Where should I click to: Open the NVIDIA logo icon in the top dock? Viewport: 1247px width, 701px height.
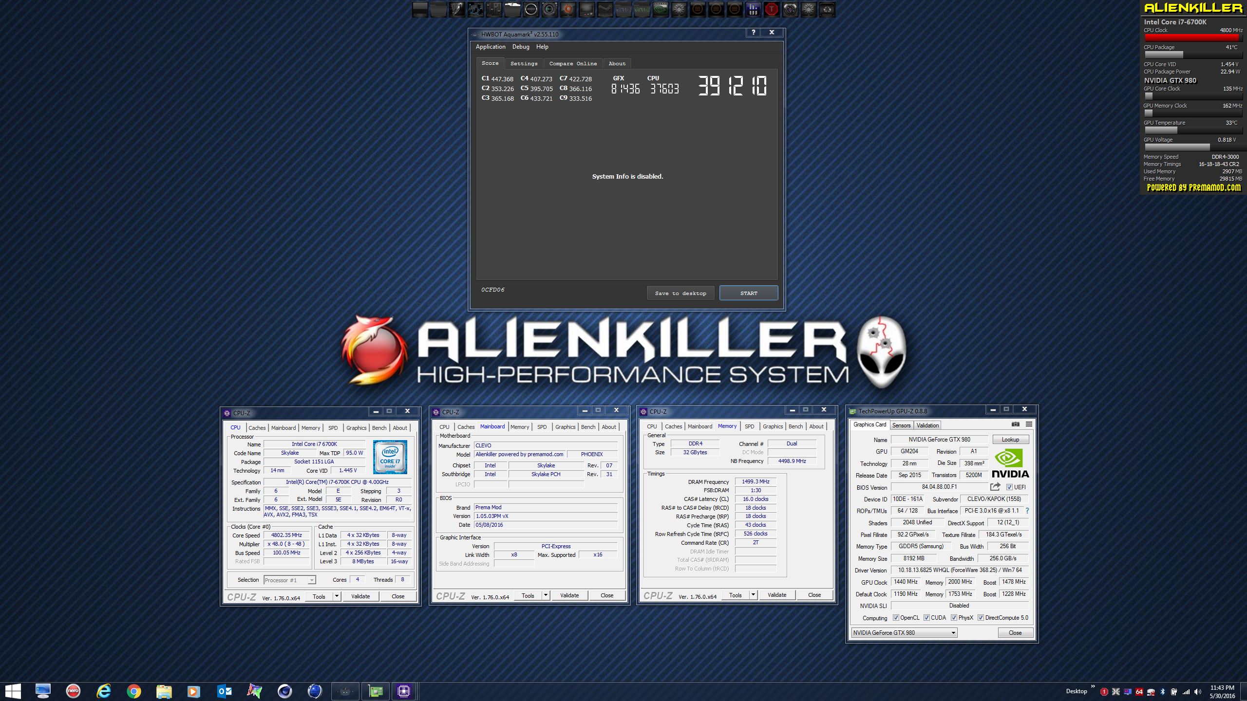661,9
